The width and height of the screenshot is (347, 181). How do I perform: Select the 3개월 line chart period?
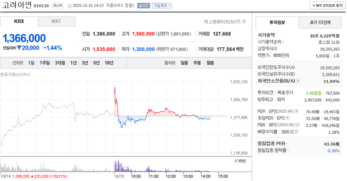[x=59, y=63]
